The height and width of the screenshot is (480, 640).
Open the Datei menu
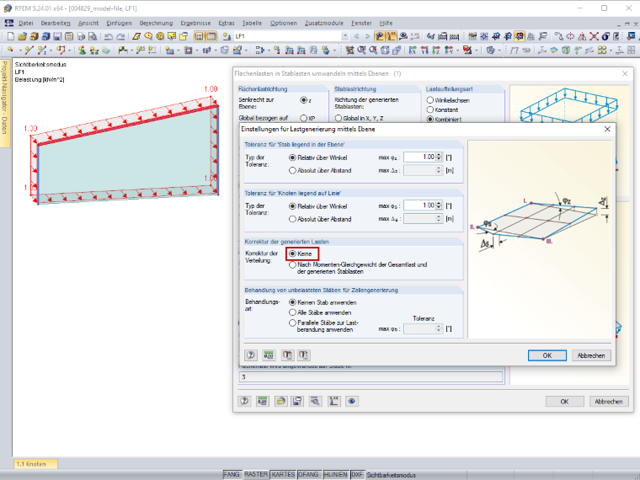(26, 24)
